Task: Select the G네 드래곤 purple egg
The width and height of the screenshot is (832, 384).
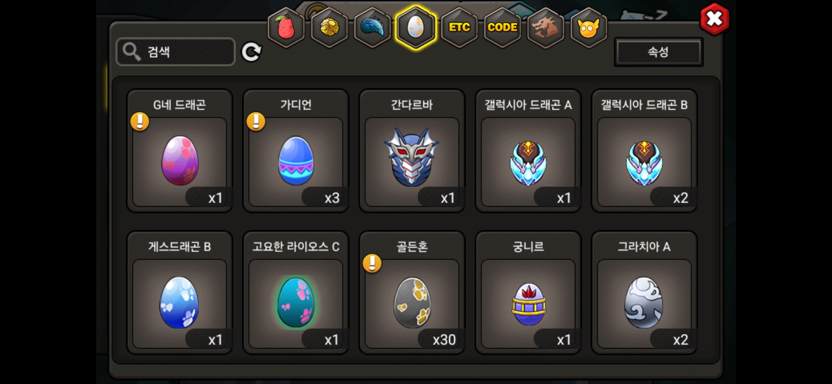Action: point(180,151)
